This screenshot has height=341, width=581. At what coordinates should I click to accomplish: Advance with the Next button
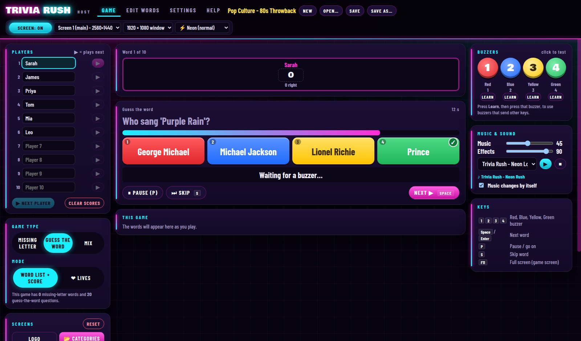click(x=434, y=193)
